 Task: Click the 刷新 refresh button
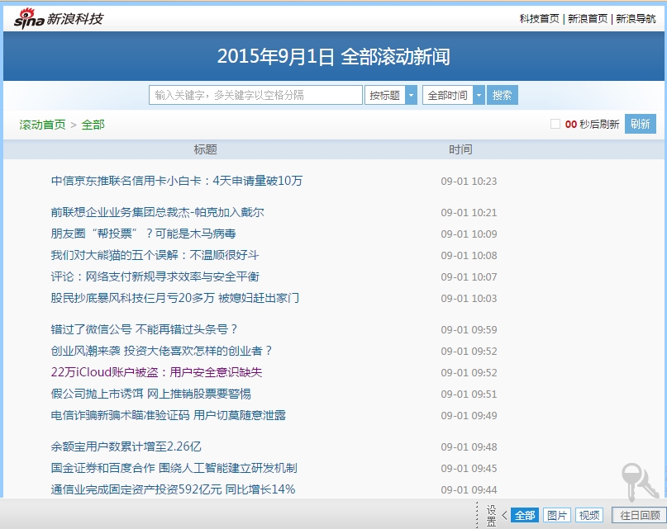640,125
